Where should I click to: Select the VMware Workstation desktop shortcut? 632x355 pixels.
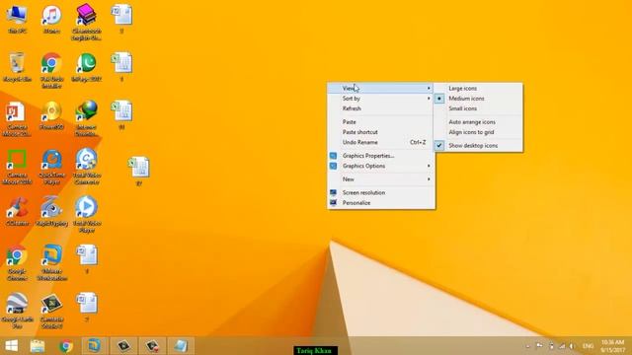(51, 263)
